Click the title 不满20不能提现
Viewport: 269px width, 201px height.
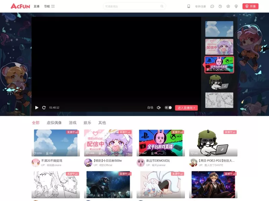click(x=52, y=161)
